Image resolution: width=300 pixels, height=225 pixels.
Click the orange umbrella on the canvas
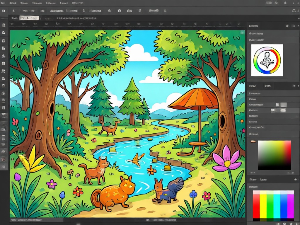tap(193, 99)
